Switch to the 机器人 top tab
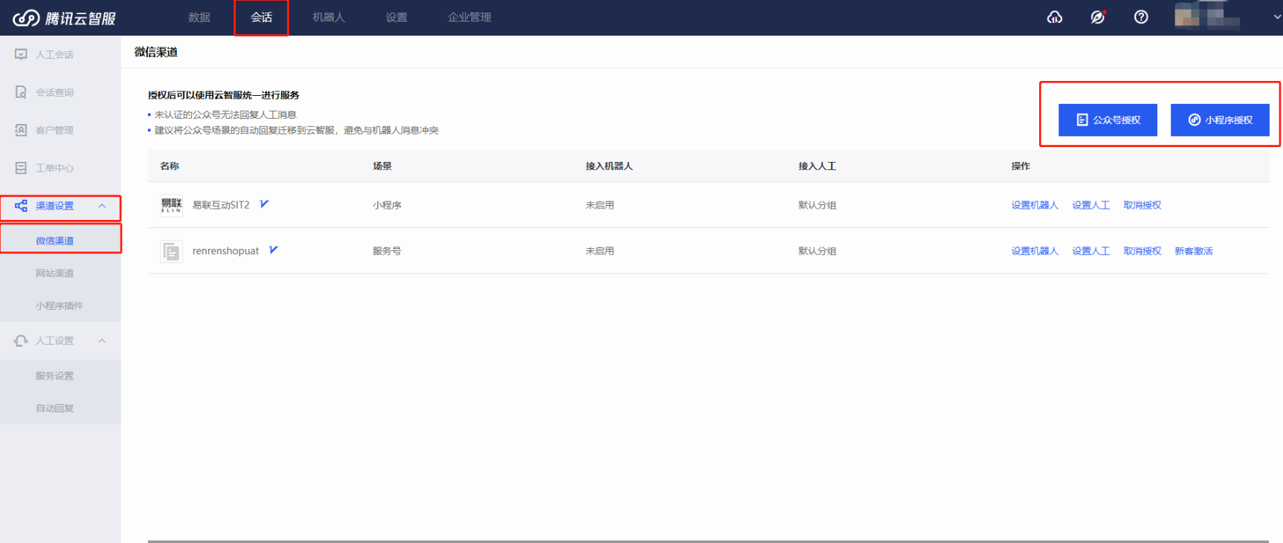The image size is (1283, 543). tap(329, 17)
